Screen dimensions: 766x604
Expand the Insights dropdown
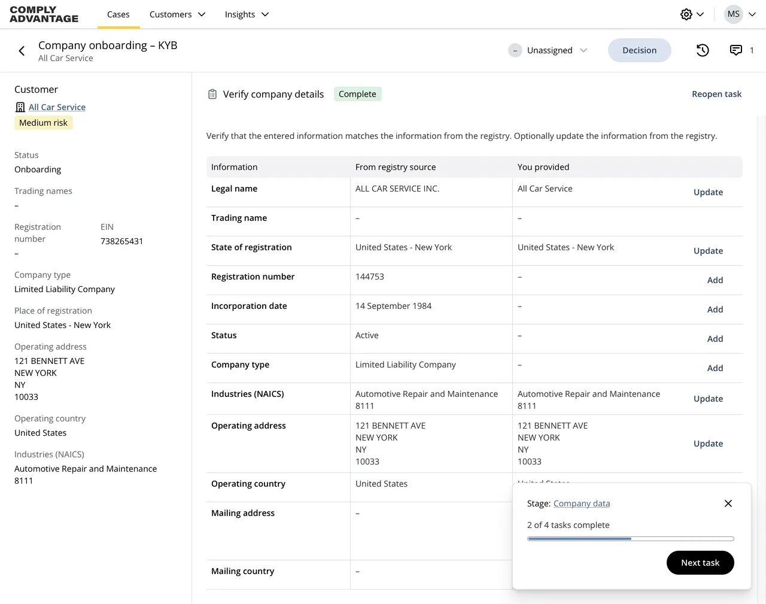click(247, 14)
